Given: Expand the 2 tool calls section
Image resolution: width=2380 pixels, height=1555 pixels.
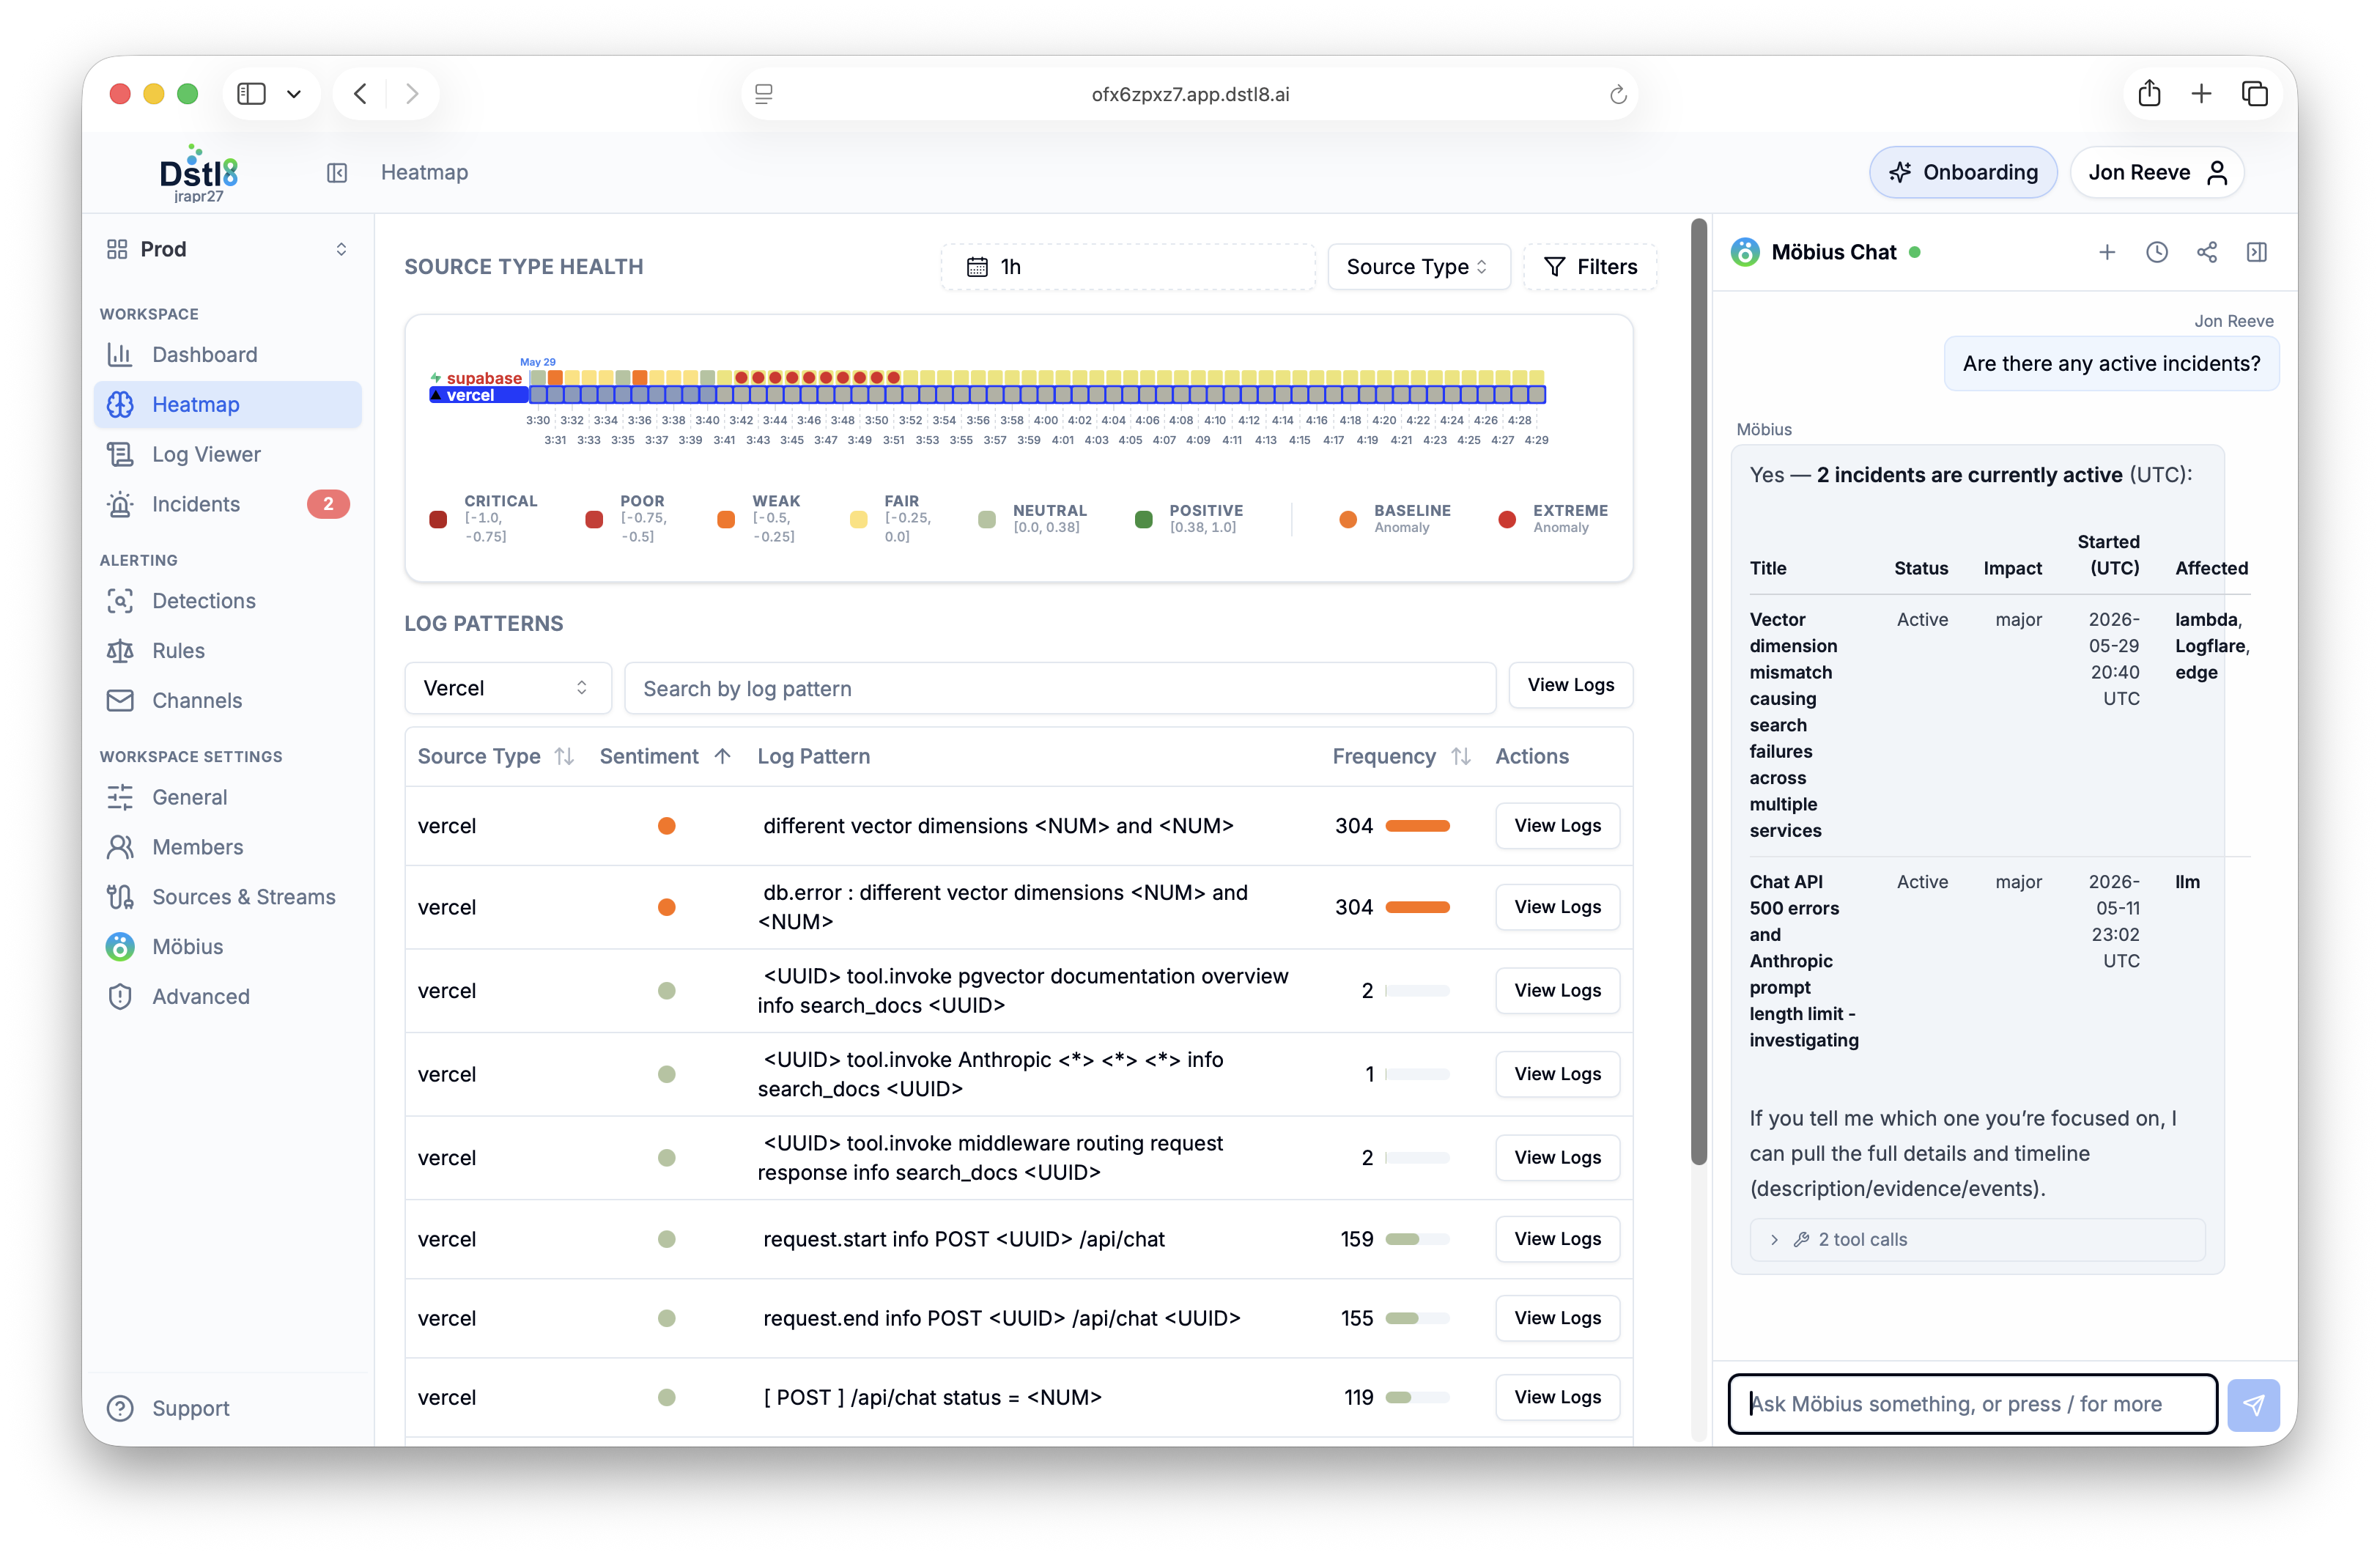Looking at the screenshot, I should coord(1977,1240).
